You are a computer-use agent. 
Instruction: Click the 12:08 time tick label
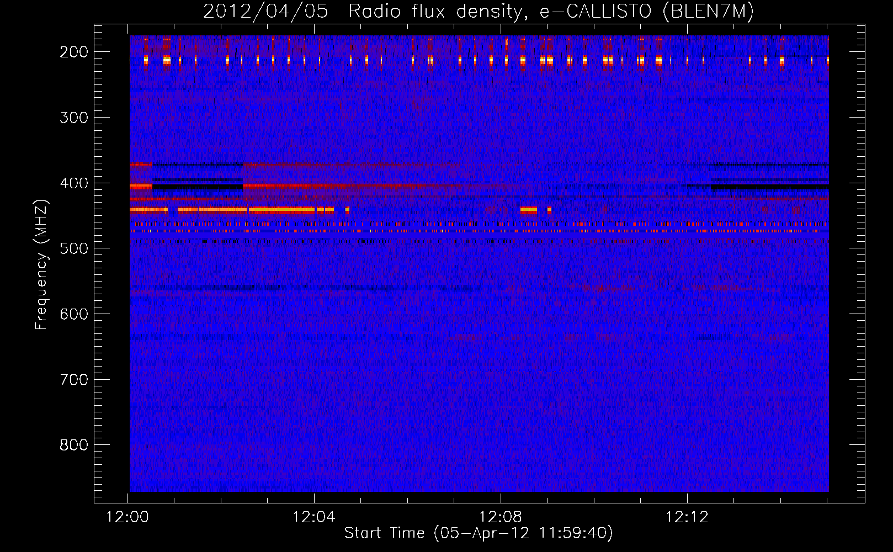tap(501, 517)
